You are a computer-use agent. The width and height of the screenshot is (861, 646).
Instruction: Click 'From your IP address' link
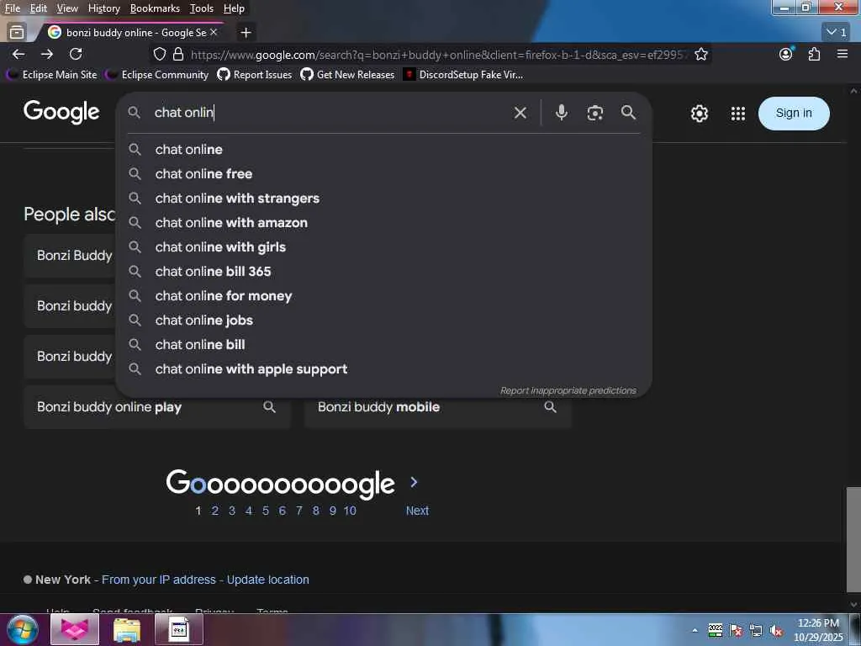pyautogui.click(x=159, y=580)
